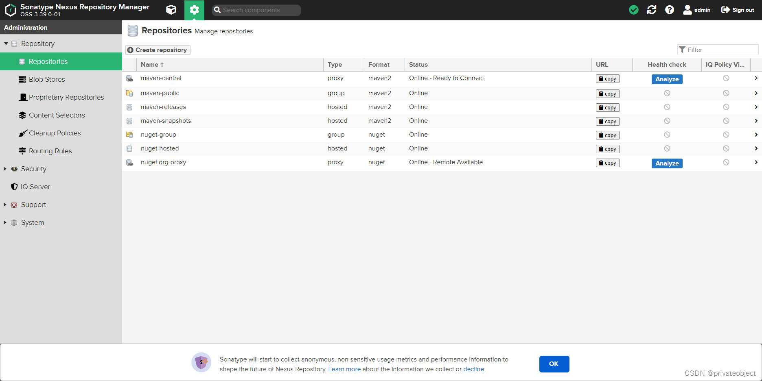Click maven-releases health check disabled icon

[667, 107]
